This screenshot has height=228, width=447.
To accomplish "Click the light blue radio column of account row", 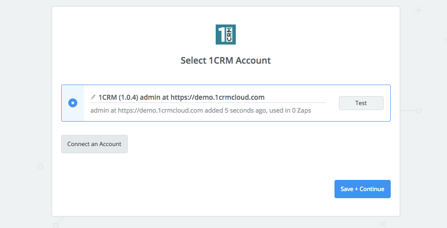I will 73,103.
